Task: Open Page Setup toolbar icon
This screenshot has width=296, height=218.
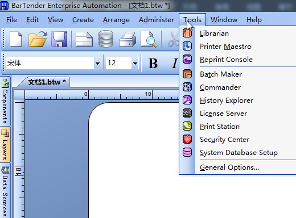Action: (84, 39)
